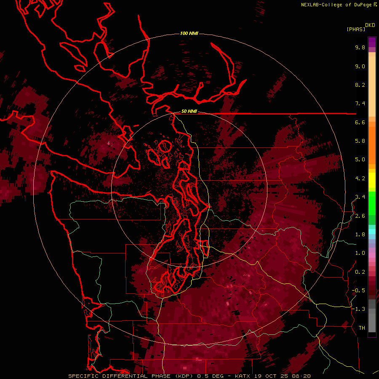This screenshot has width=379, height=379.
Task: Click the green segment of the color bar
Action: pyautogui.click(x=372, y=203)
